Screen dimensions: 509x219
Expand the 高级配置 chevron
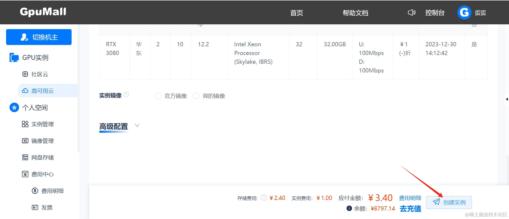(x=137, y=125)
